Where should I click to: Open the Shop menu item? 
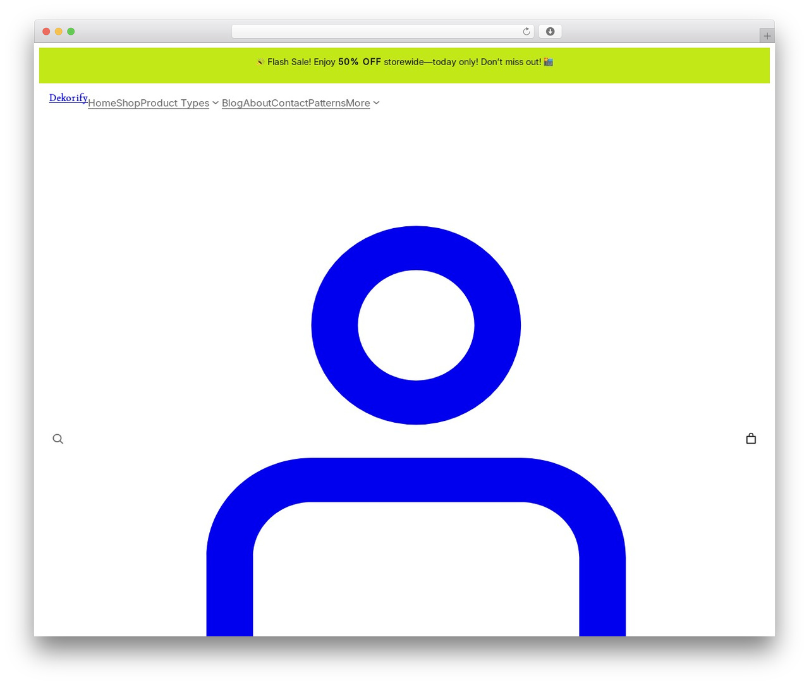pos(128,103)
